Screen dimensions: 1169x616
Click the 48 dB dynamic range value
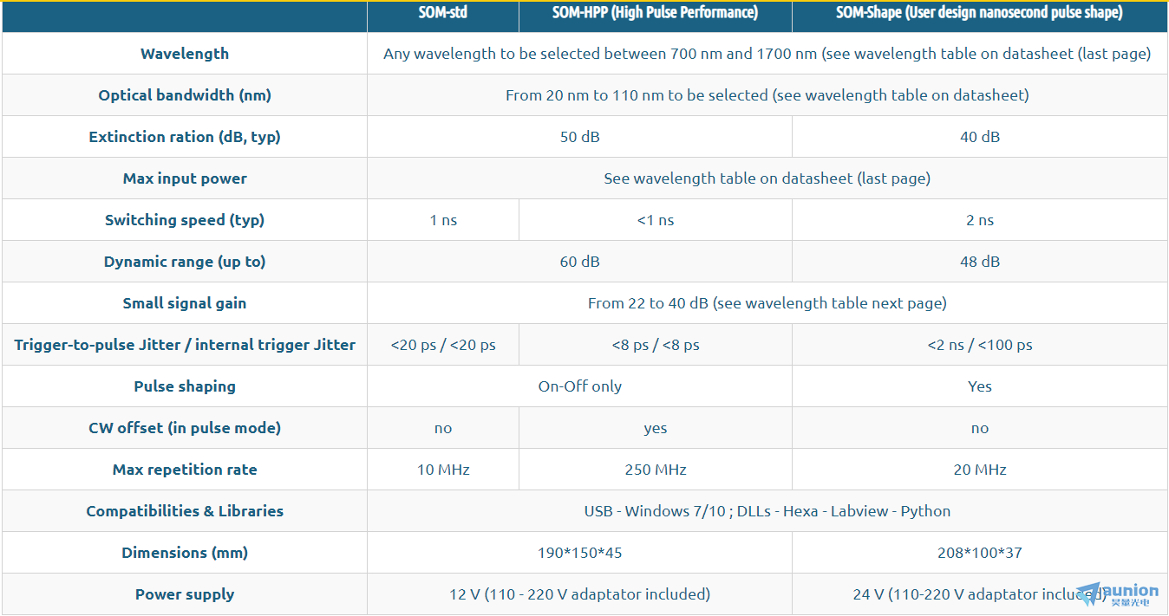980,262
